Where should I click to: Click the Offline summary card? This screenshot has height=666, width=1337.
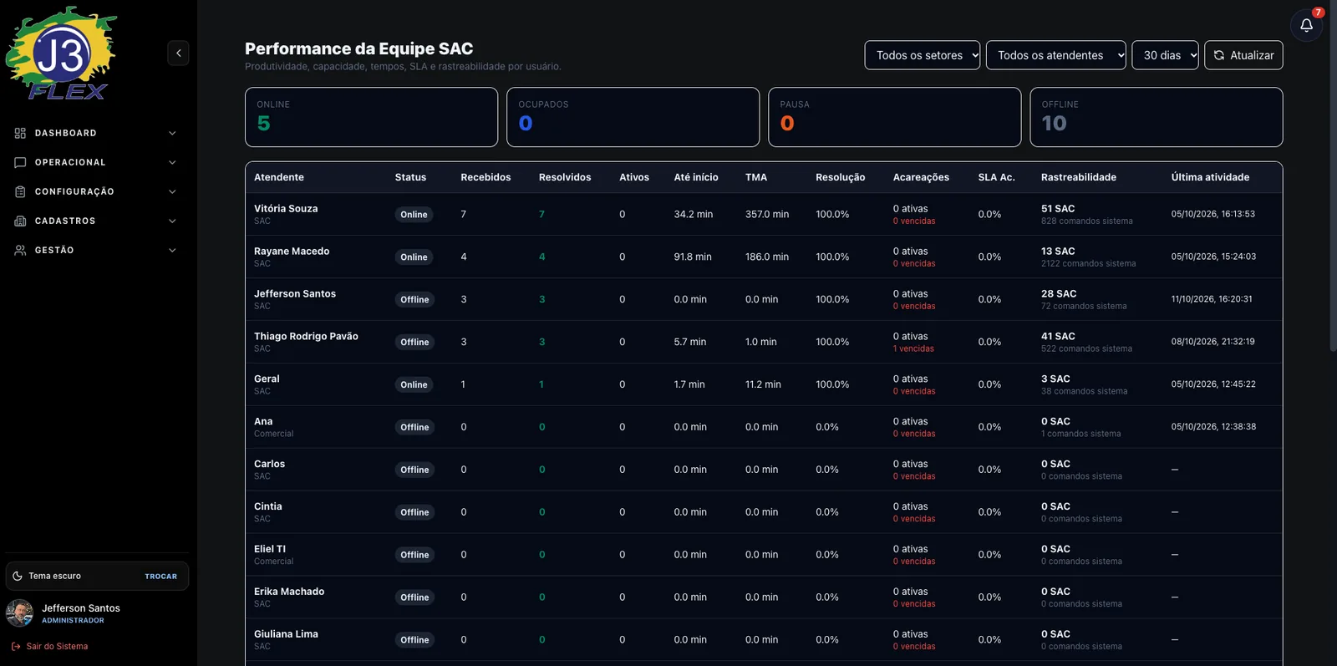tap(1157, 117)
